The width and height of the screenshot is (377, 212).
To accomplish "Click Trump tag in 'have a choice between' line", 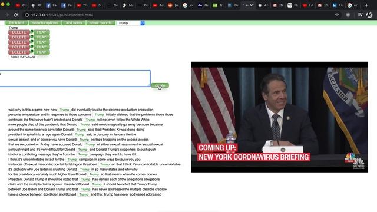I will (x=84, y=194).
